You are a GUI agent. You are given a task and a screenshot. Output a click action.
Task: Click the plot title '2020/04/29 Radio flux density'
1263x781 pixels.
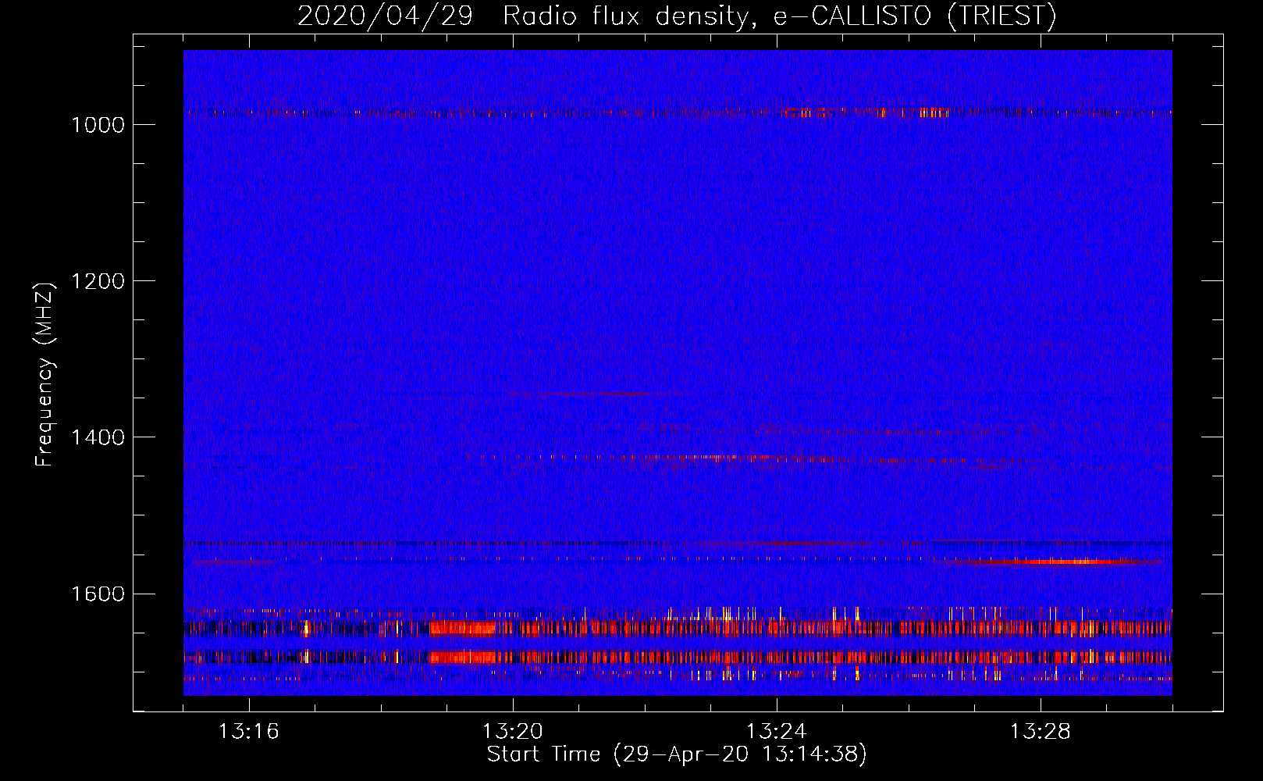[x=676, y=16]
